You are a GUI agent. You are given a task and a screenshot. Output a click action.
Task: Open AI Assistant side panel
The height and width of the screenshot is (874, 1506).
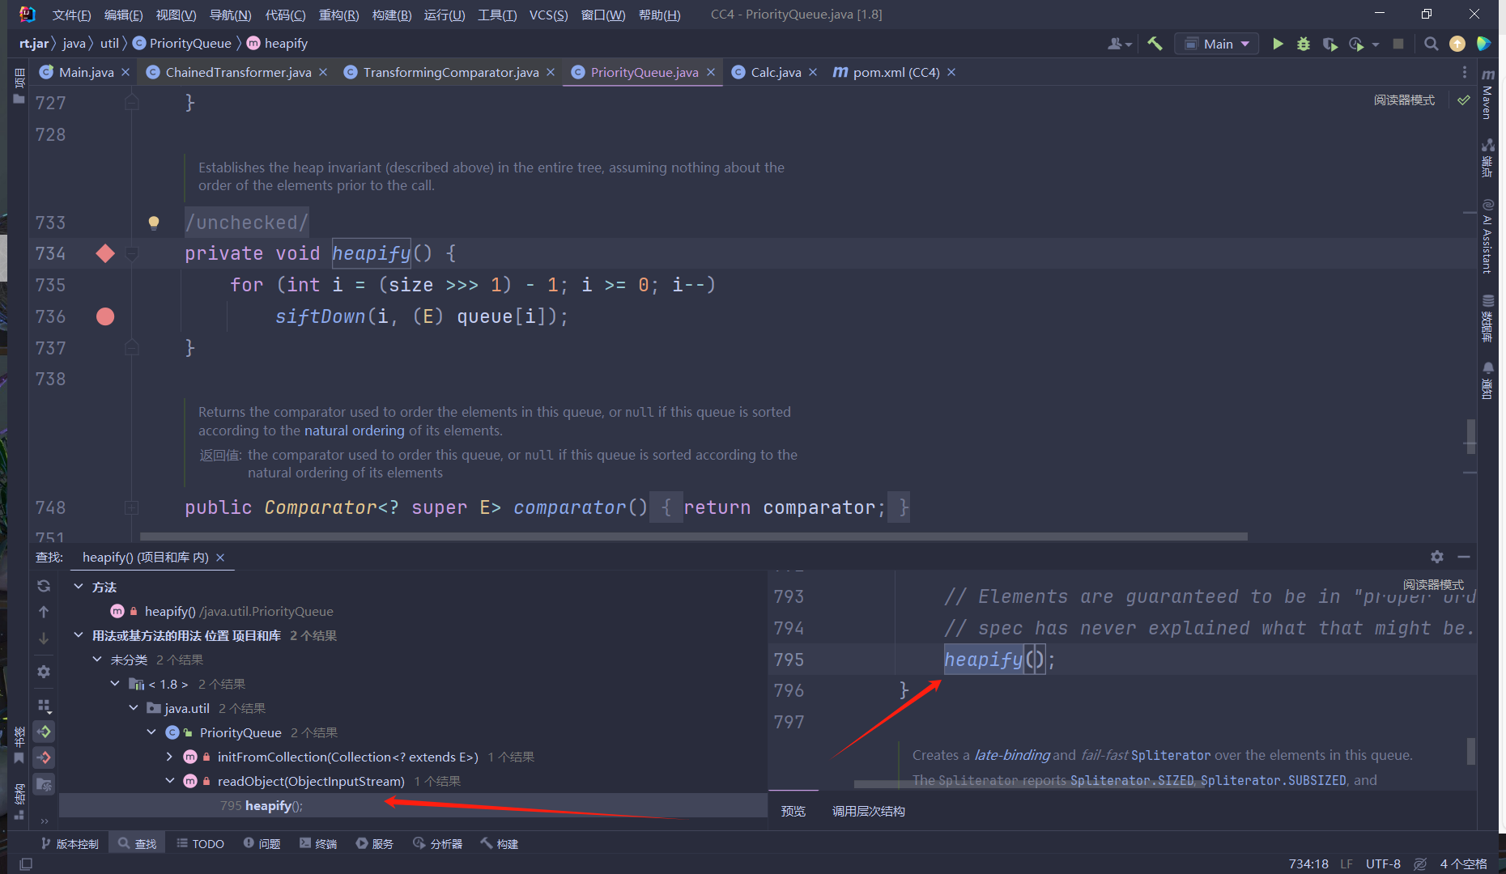click(x=1488, y=236)
